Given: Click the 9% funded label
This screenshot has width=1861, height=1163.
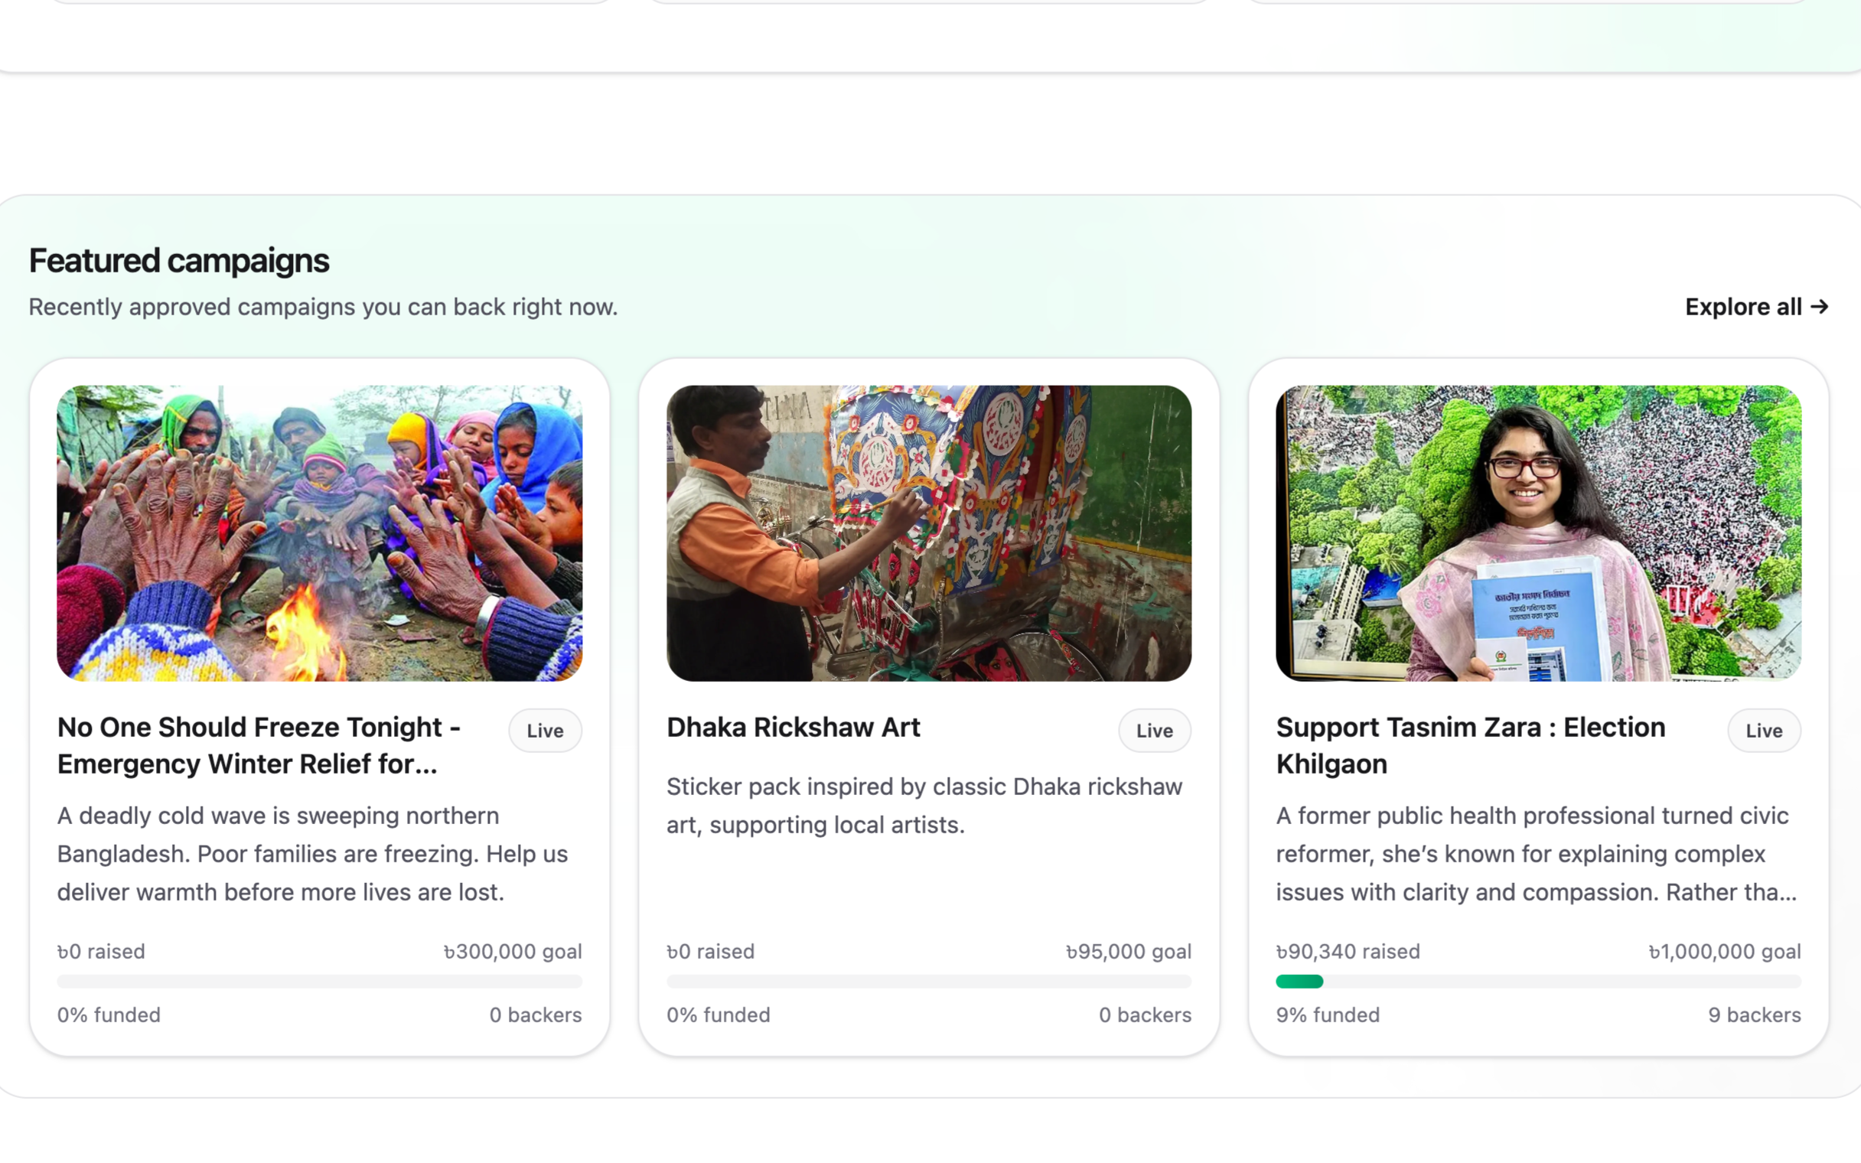Looking at the screenshot, I should tap(1328, 1015).
